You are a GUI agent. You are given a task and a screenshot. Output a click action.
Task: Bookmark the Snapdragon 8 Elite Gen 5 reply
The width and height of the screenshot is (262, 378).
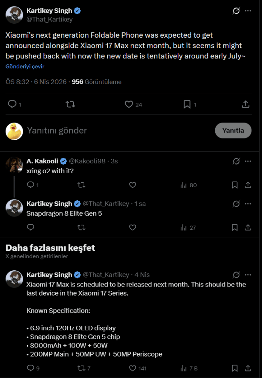(235, 227)
